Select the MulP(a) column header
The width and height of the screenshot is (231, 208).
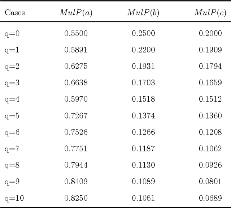(x=76, y=13)
